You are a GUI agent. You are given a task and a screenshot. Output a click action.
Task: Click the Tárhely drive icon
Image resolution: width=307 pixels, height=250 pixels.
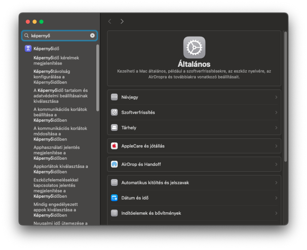(x=114, y=127)
